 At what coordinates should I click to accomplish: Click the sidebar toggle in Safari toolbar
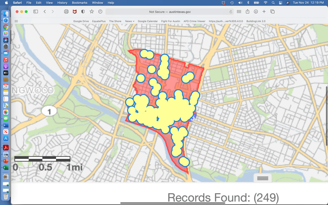pos(36,12)
